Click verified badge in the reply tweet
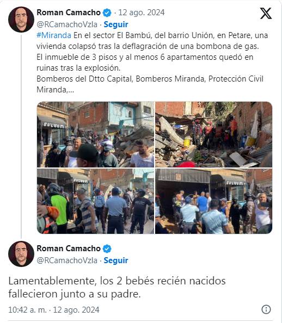 click(x=107, y=249)
